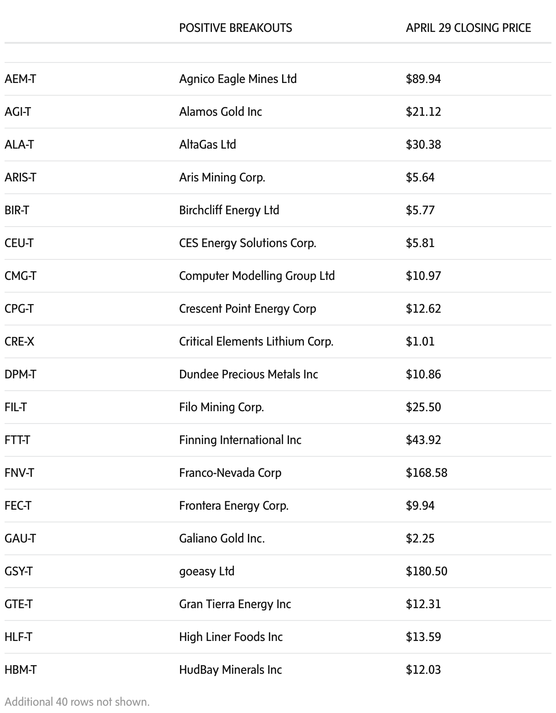Select the AEM-T ticker symbol

point(20,79)
